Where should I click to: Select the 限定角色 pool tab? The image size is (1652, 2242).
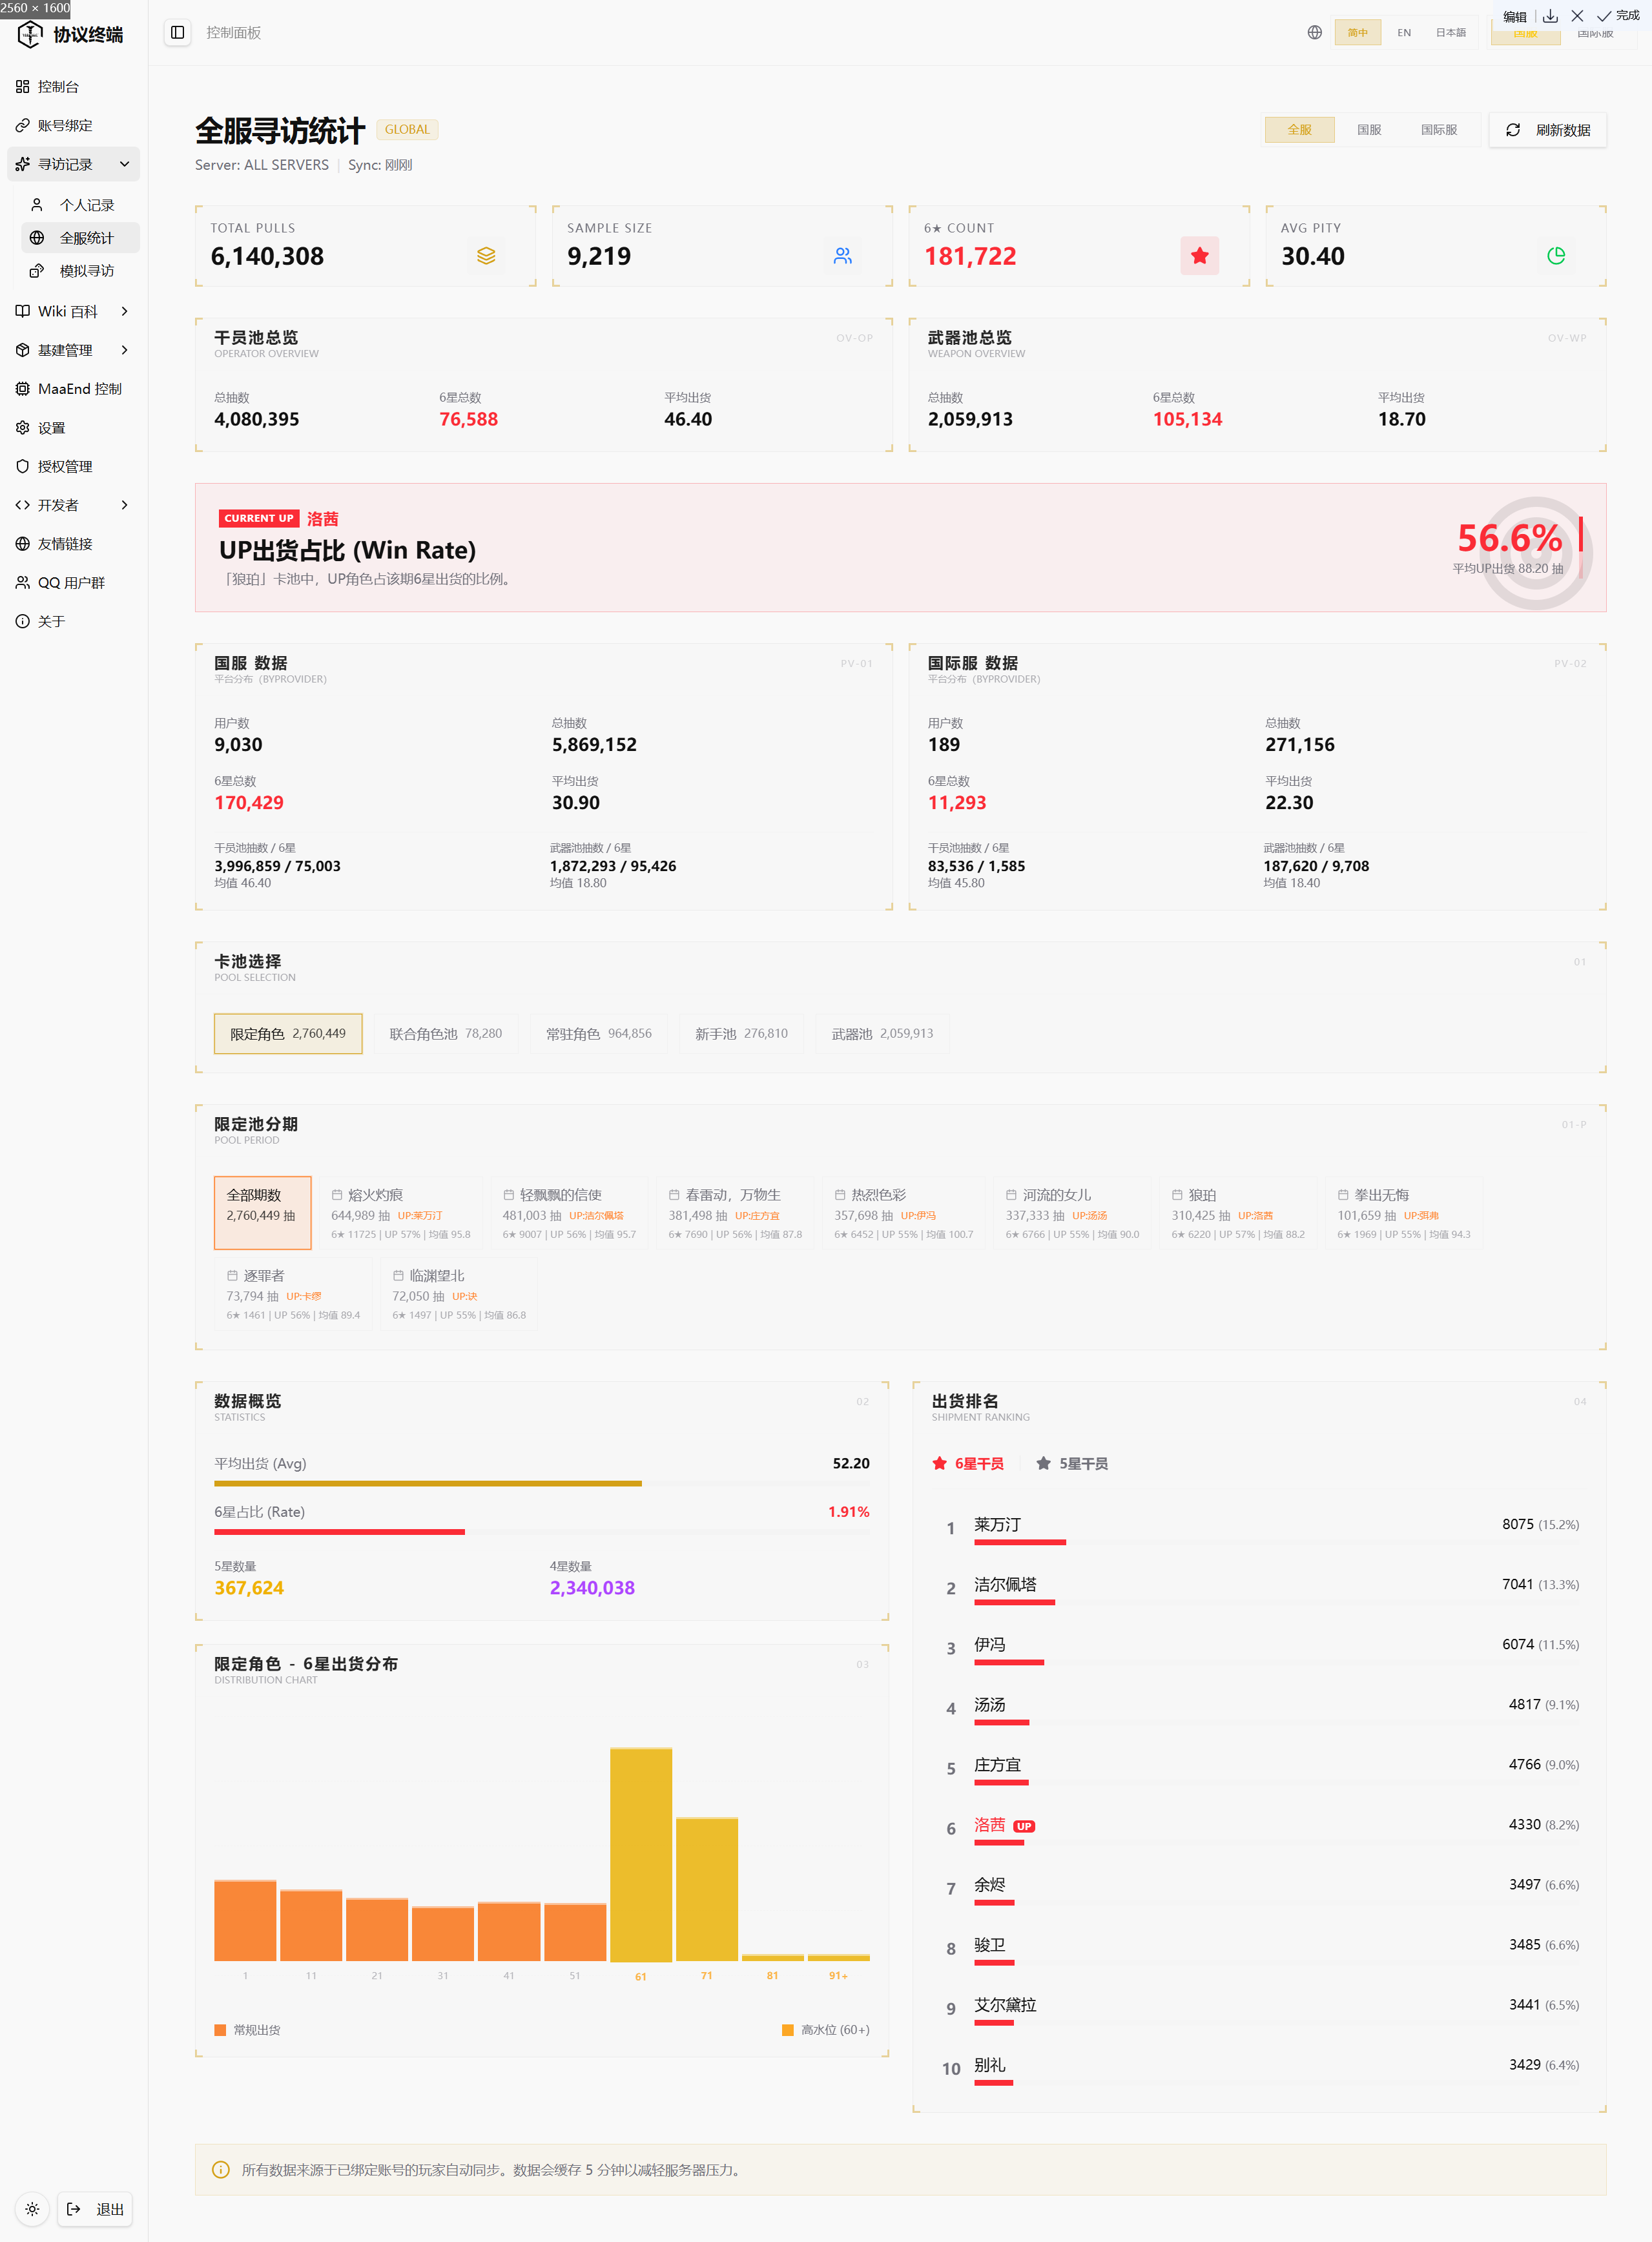click(x=288, y=1034)
